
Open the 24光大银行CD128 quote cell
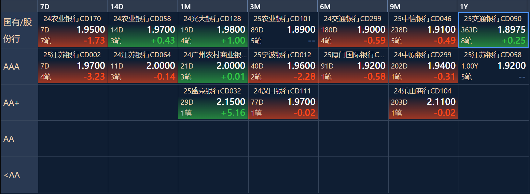213,30
